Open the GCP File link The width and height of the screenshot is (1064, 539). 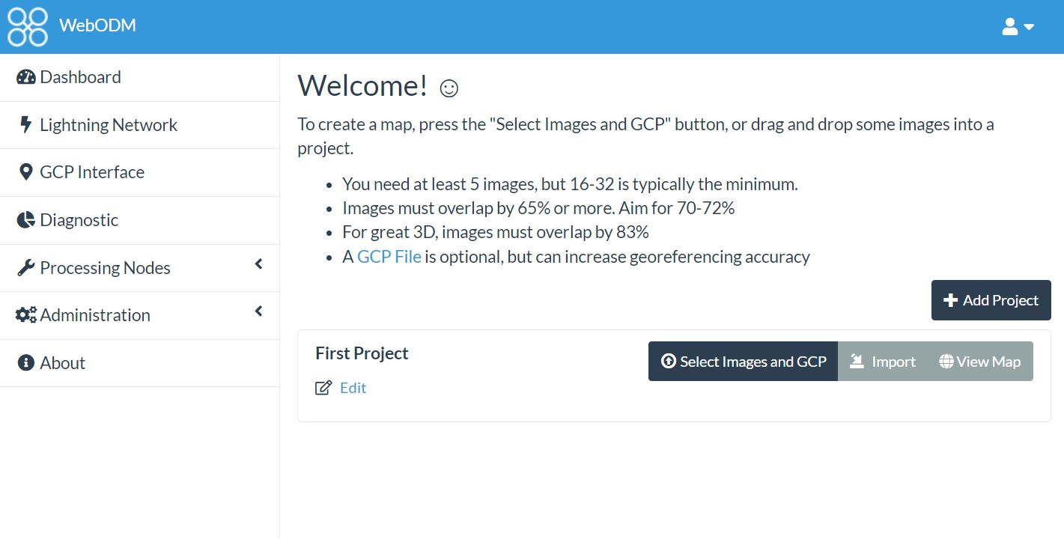tap(389, 257)
